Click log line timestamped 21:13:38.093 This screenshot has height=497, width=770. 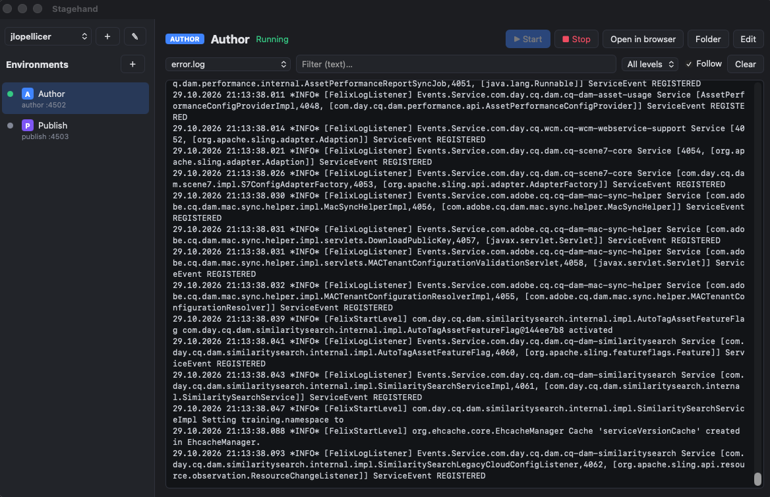coord(459,465)
